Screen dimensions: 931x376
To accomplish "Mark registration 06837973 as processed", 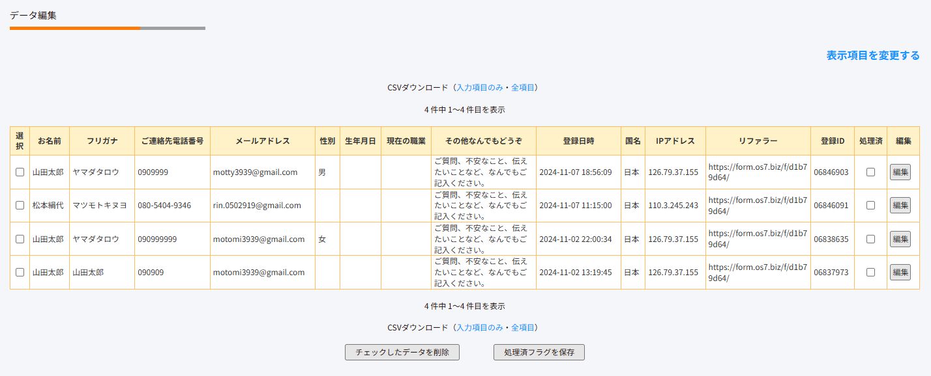I will click(x=870, y=273).
